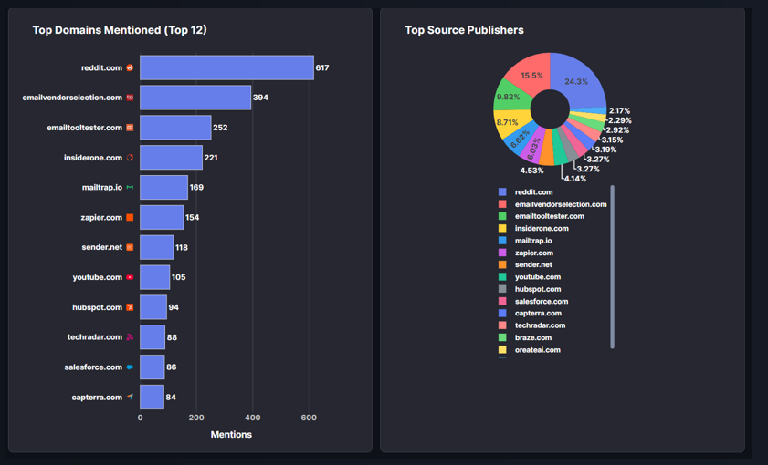Select the capterra.com bar with 84 mentions
Viewport: 768px width, 465px height.
click(152, 397)
